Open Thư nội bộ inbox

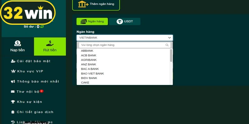click(27, 91)
